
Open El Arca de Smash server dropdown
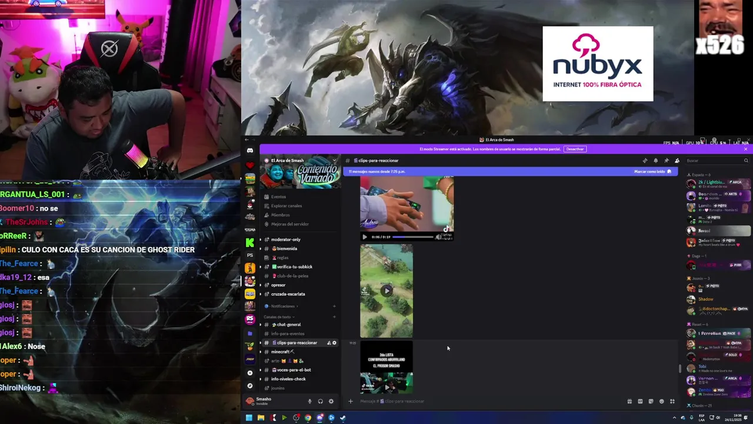tap(334, 160)
